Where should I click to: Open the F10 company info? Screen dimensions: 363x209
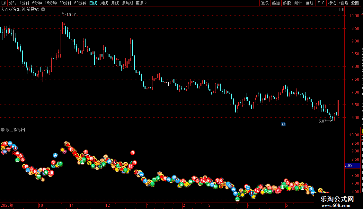[x=321, y=3]
